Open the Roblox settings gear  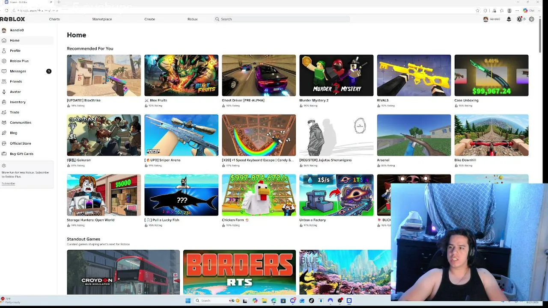click(x=532, y=19)
